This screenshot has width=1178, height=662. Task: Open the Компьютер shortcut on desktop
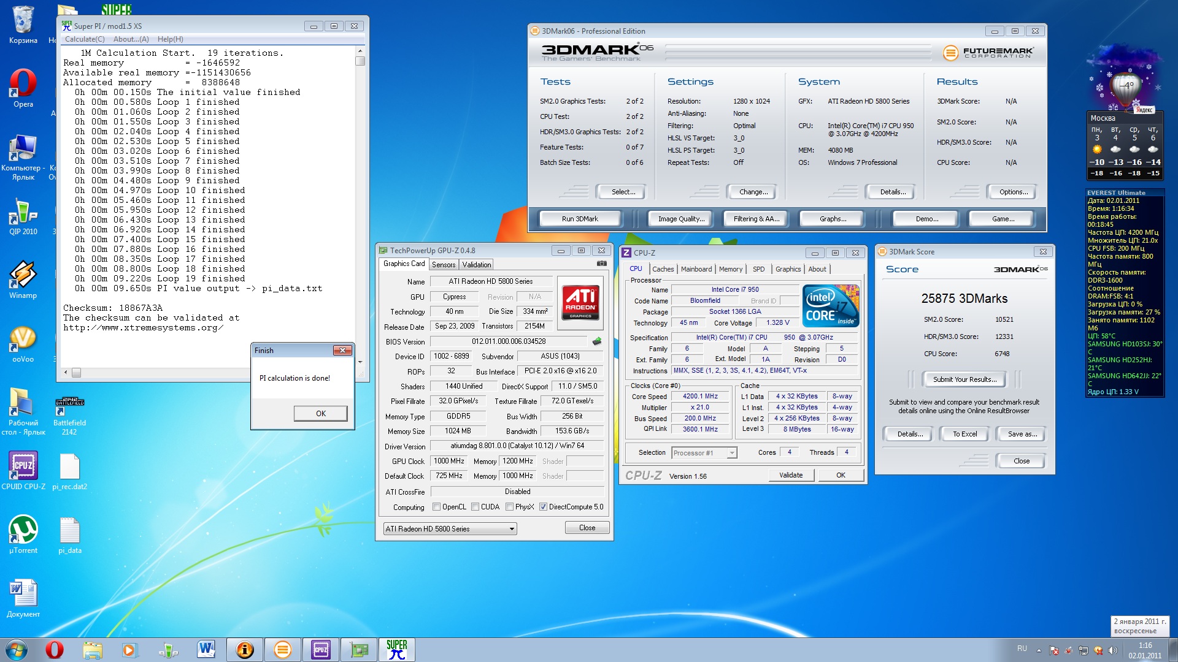point(23,157)
